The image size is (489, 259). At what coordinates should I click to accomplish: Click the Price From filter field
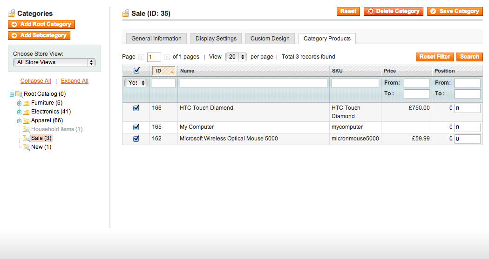(417, 83)
